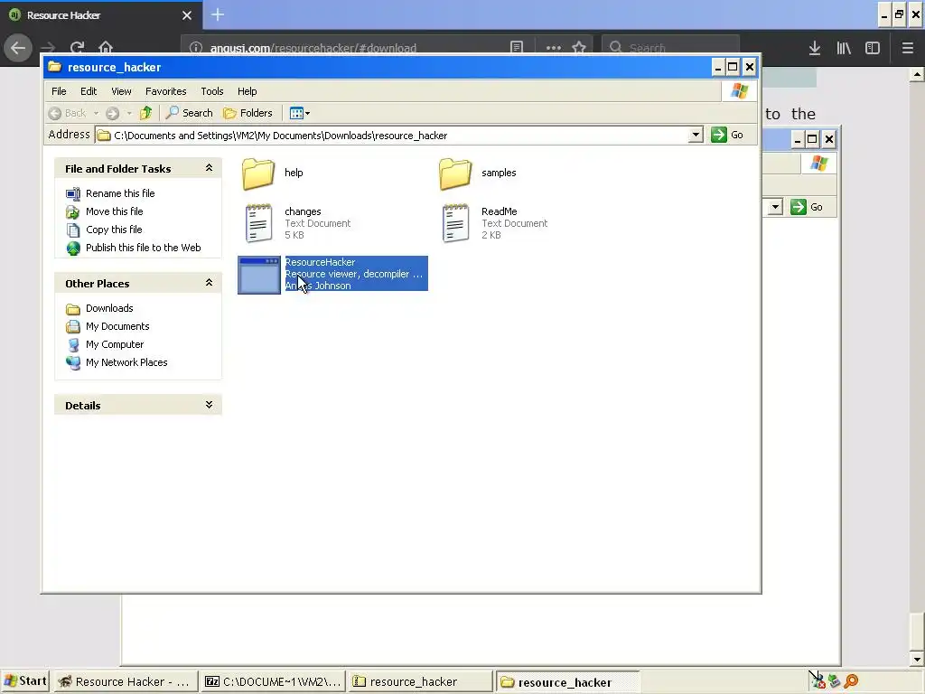
Task: Reload the page in Firefox
Action: pos(77,48)
